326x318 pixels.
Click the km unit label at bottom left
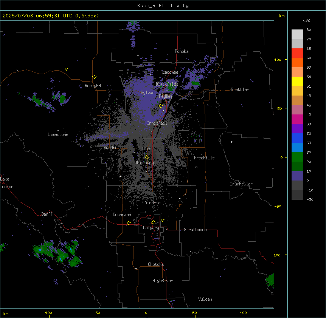pyautogui.click(x=6, y=313)
